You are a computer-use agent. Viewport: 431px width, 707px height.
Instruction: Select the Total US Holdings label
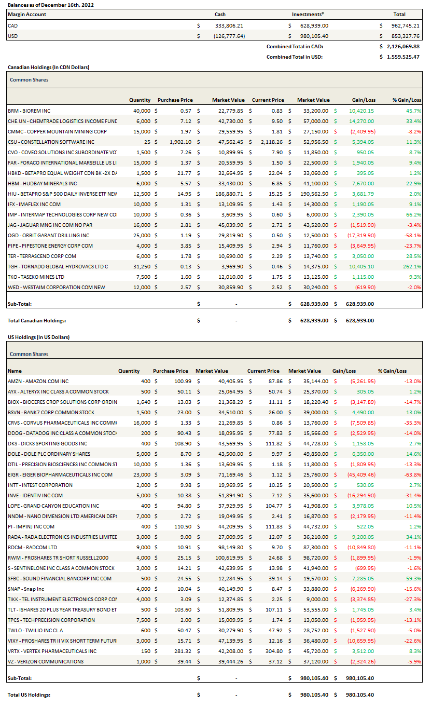click(29, 694)
